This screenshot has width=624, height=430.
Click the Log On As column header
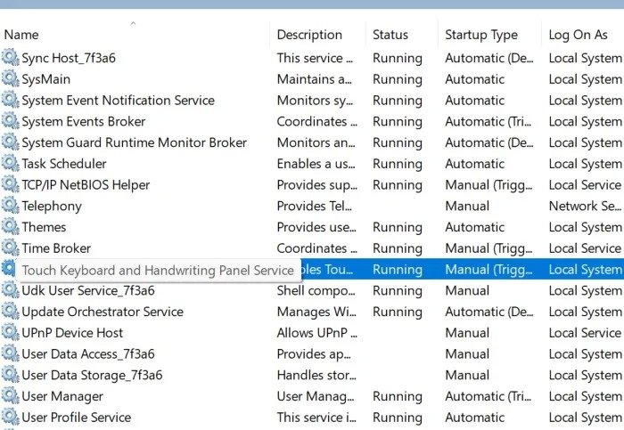coord(578,35)
